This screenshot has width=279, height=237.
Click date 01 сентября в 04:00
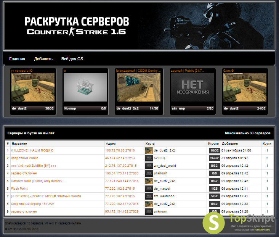(x=236, y=151)
